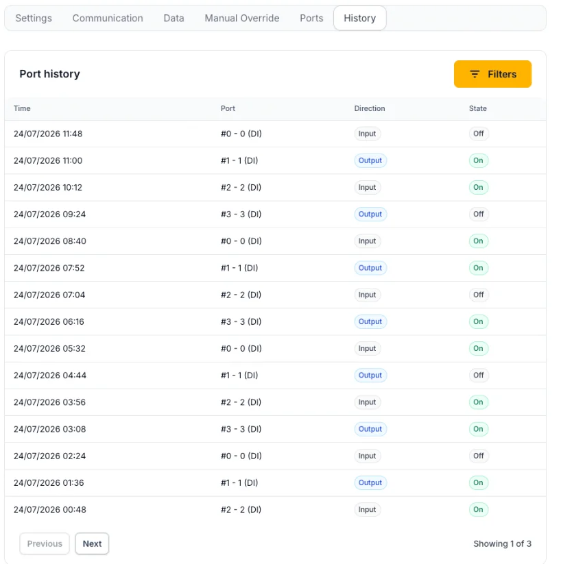Open the Manual Override tab

[x=242, y=19]
